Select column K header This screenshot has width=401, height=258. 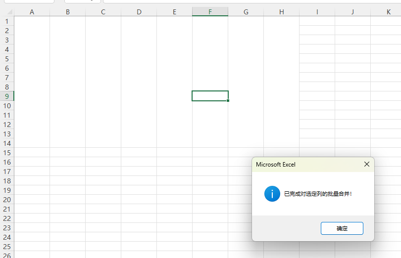click(x=388, y=12)
